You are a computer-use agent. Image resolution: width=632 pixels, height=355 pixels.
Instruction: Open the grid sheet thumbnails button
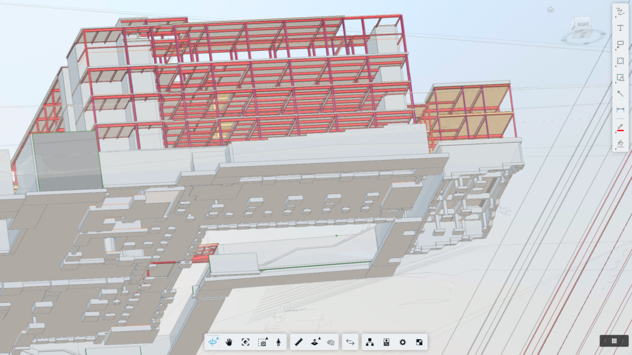click(x=614, y=341)
